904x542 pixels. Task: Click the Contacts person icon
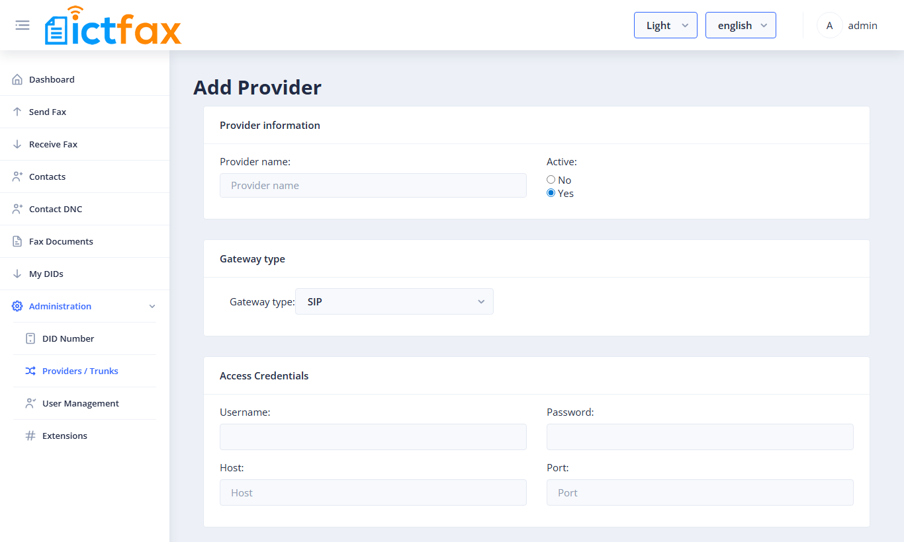[x=17, y=176]
